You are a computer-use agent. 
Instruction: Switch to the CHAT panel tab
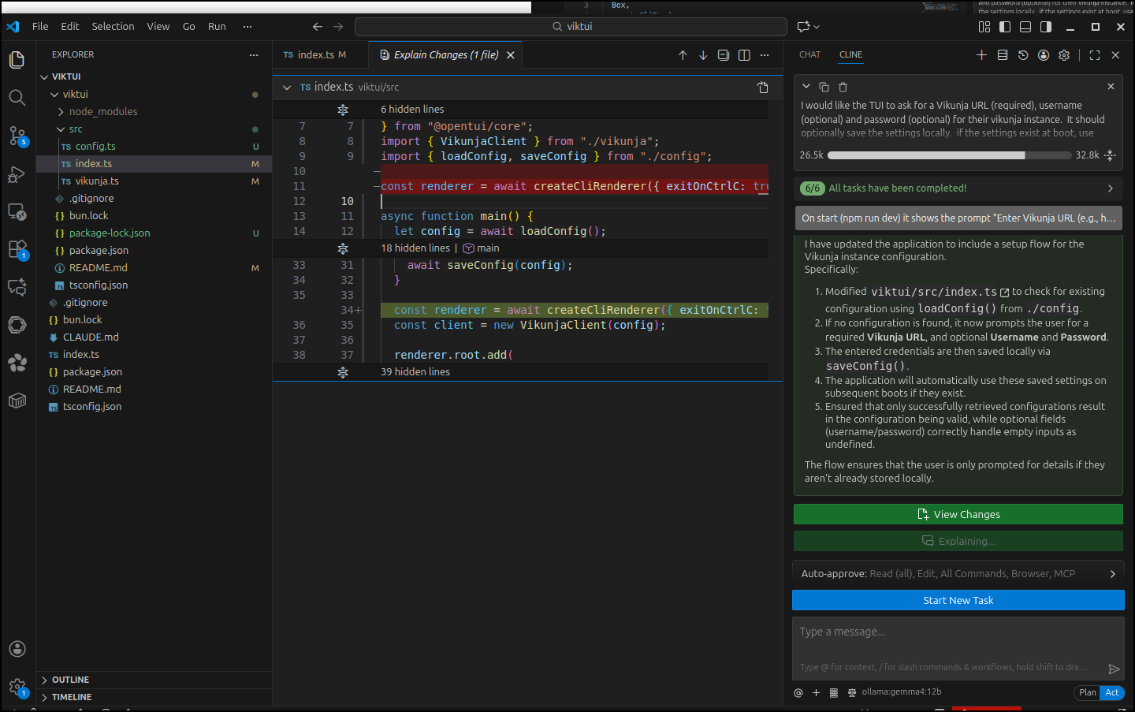(x=809, y=55)
